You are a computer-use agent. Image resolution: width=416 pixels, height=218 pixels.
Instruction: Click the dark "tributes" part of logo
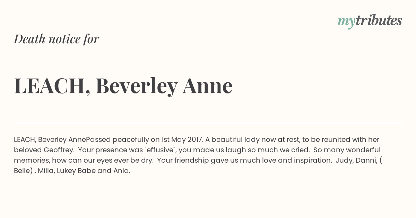[379, 20]
